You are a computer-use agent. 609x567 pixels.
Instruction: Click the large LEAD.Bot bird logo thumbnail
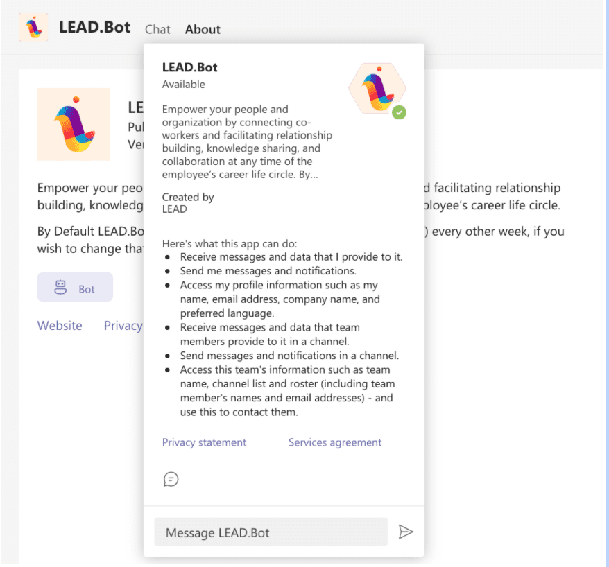click(x=74, y=124)
